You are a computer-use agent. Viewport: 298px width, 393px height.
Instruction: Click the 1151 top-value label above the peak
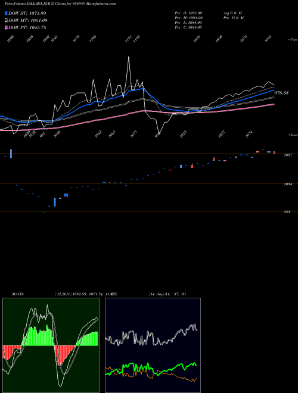pos(128,39)
